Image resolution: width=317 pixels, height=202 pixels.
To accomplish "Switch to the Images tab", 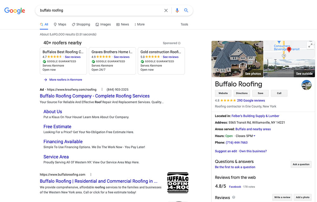I will pos(103,24).
